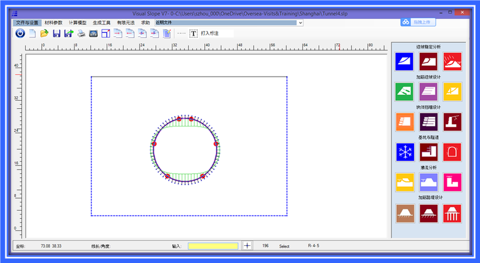Click the blue power icon in toolbar
The height and width of the screenshot is (263, 480).
19,33
